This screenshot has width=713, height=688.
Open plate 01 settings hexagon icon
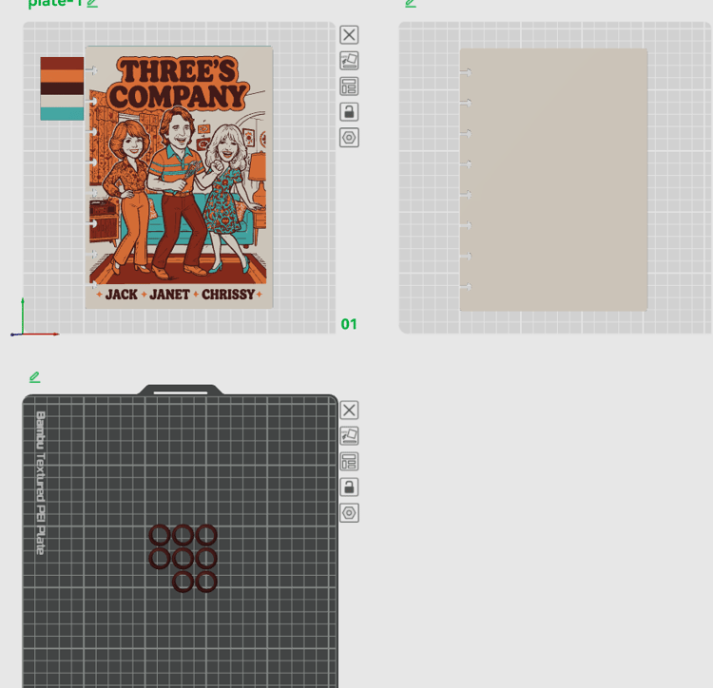click(x=349, y=138)
